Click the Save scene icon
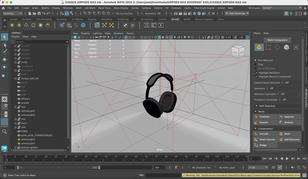The image size is (308, 179). pyautogui.click(x=39, y=13)
